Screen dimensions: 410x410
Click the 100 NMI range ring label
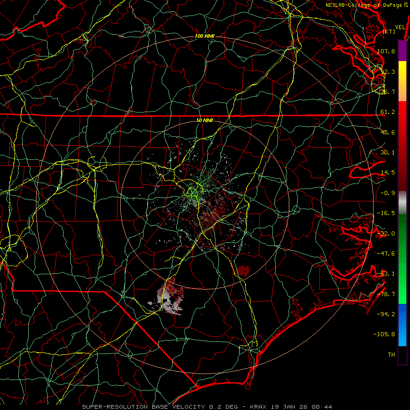coord(205,36)
